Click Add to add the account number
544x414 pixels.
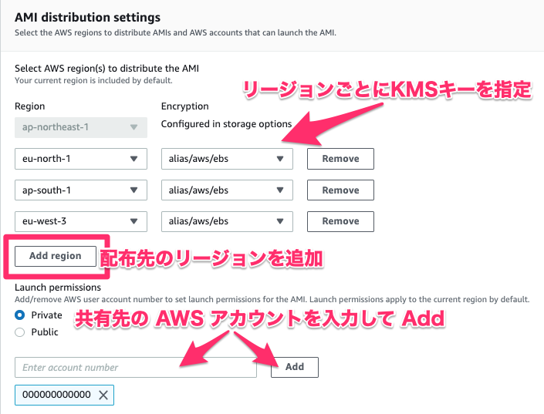point(295,367)
